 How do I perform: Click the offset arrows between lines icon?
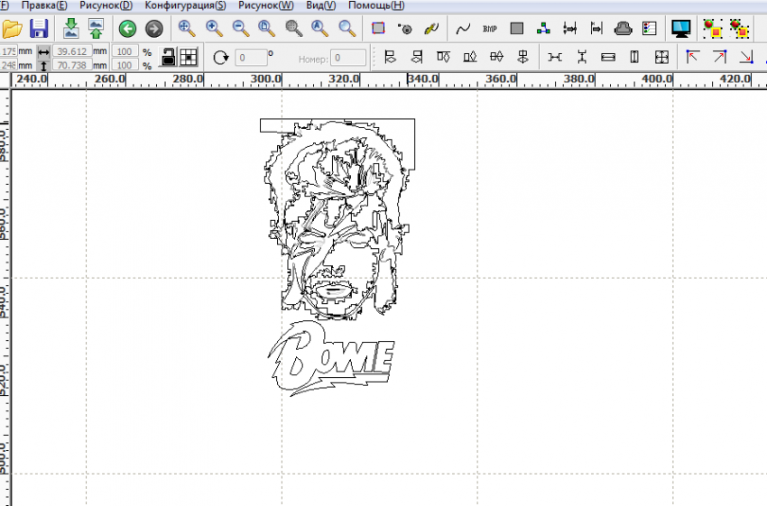point(570,29)
